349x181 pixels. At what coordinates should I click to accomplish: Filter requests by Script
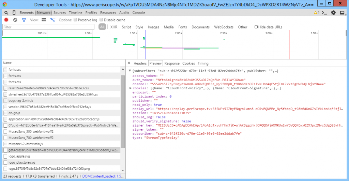[126, 27]
